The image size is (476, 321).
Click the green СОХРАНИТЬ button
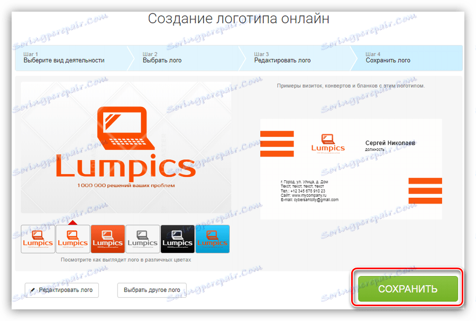coord(408,289)
